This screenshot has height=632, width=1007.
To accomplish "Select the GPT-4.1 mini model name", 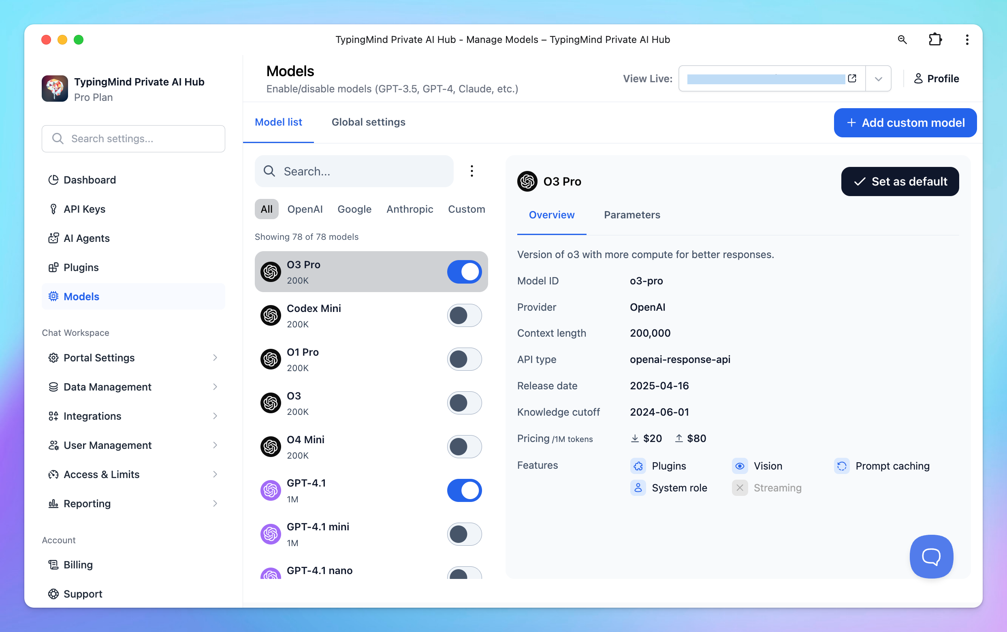I will (x=318, y=527).
